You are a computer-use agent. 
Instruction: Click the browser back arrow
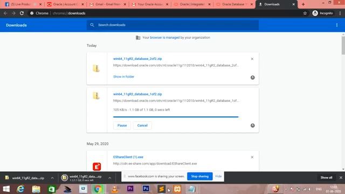tap(5, 13)
